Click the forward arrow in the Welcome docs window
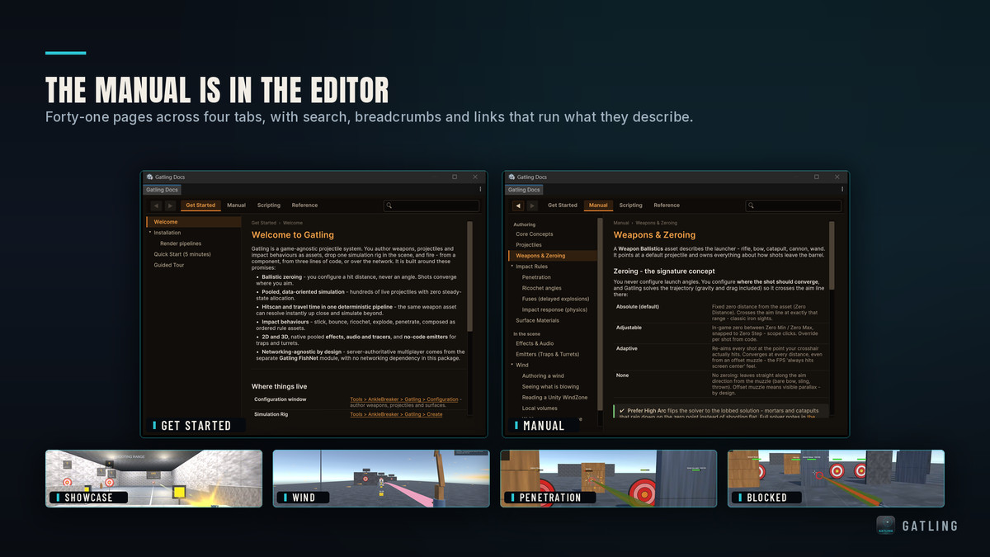 pos(171,205)
